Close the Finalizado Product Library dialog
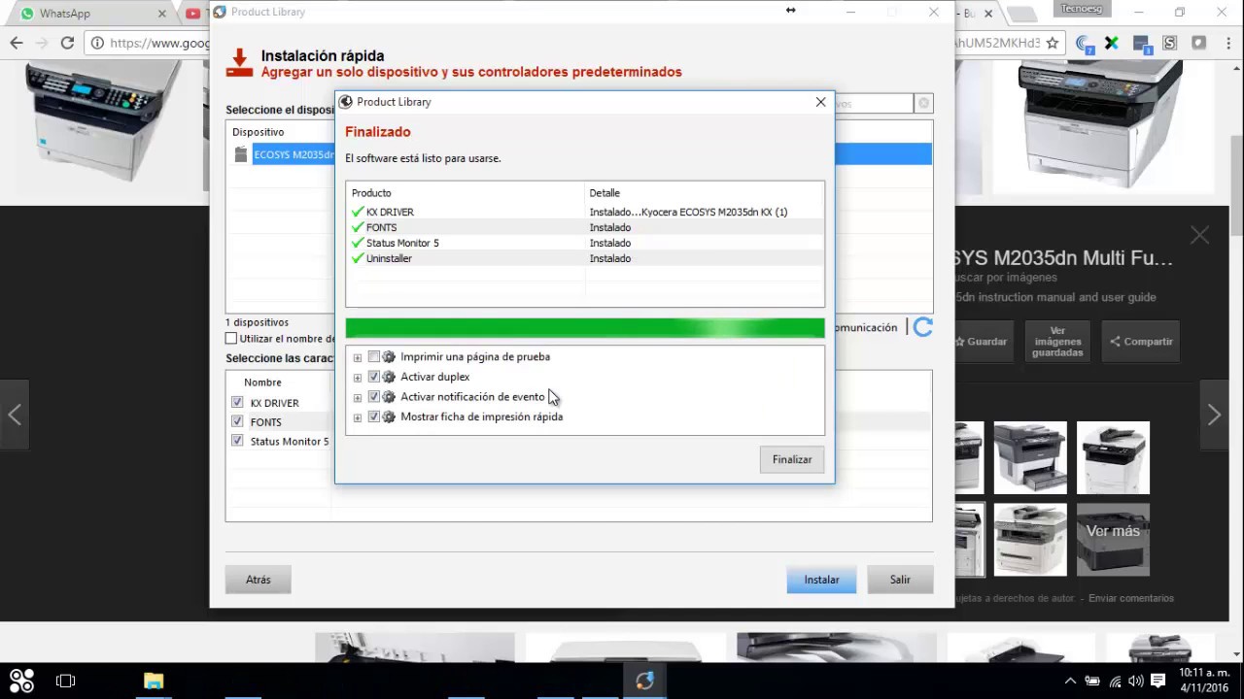The width and height of the screenshot is (1244, 699). point(820,102)
